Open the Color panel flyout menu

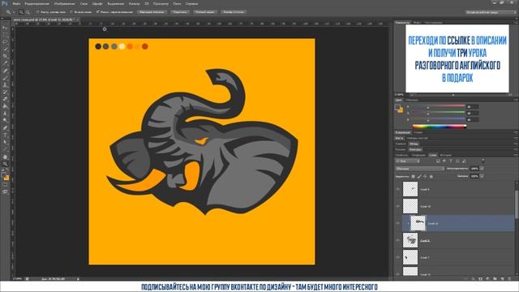coord(516,100)
